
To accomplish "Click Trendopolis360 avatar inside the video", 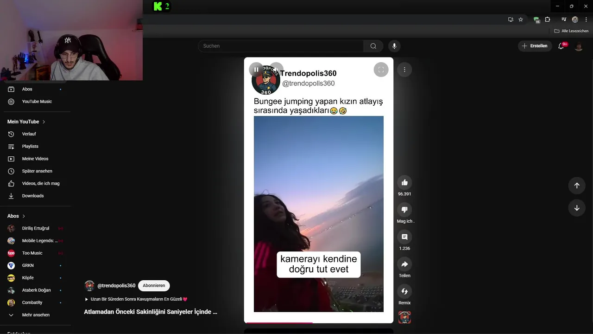I will point(266,81).
